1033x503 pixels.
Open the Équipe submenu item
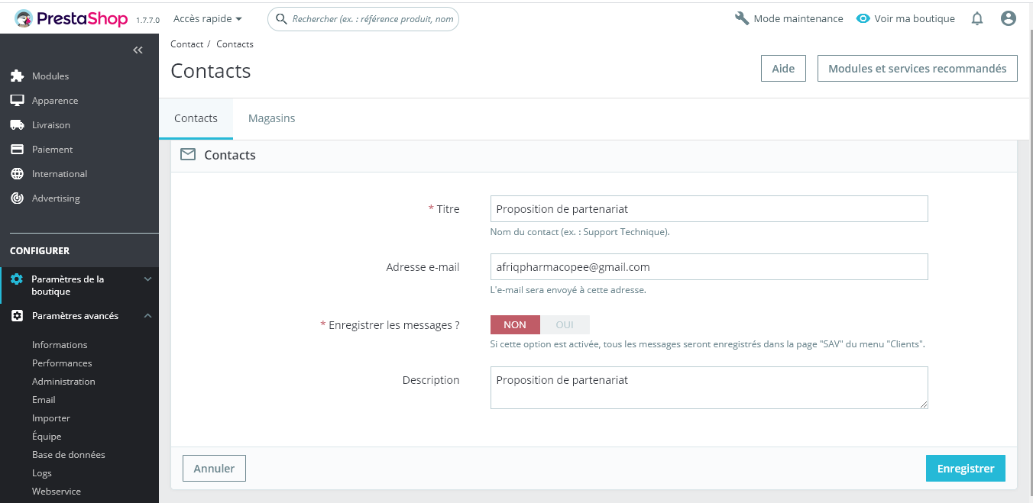click(47, 437)
